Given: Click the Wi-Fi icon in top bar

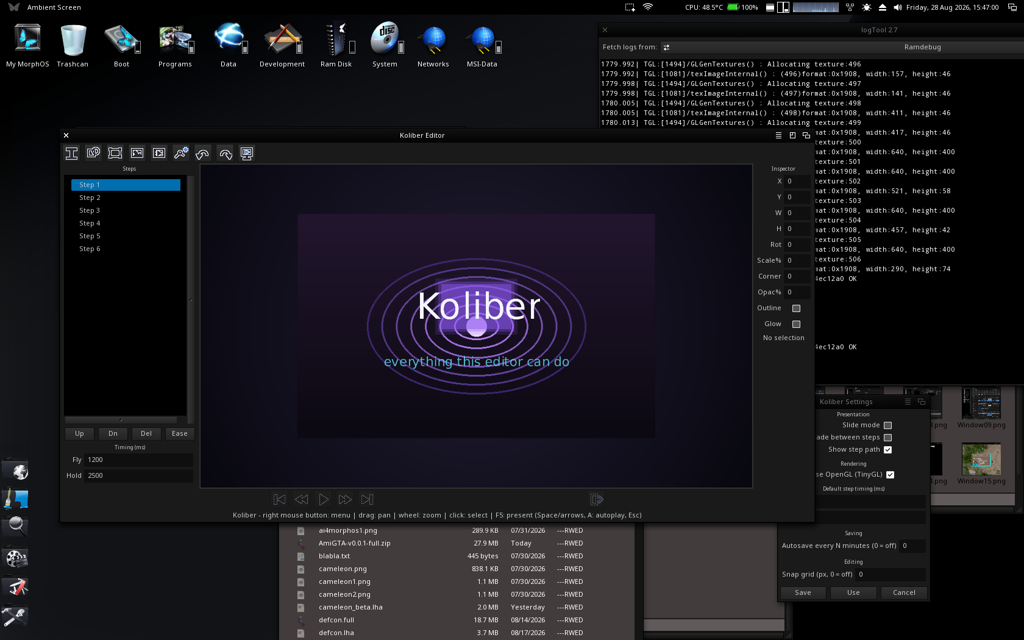Looking at the screenshot, I should tap(648, 7).
